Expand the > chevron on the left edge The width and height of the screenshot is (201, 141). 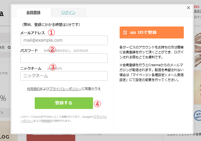tap(2, 112)
